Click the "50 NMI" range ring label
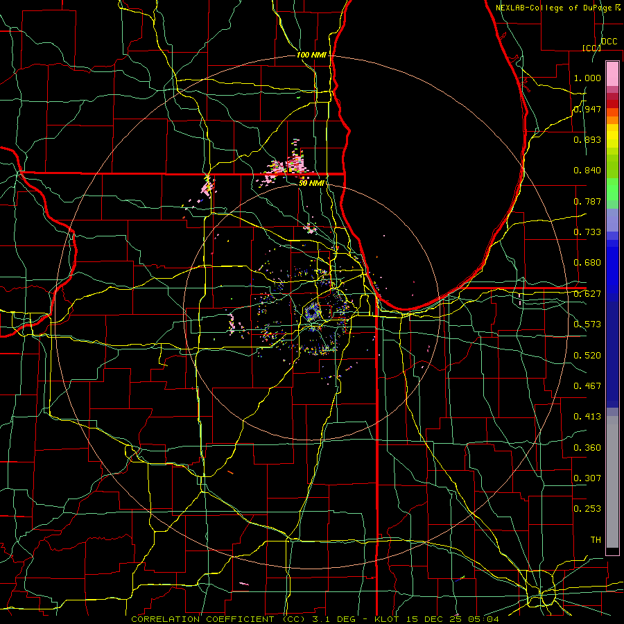Image resolution: width=624 pixels, height=624 pixels. tap(311, 183)
